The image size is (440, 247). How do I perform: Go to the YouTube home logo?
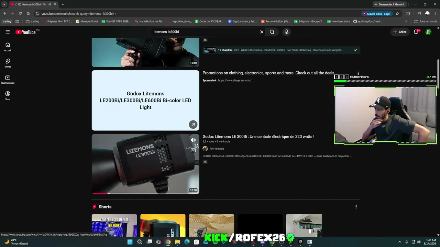pyautogui.click(x=26, y=32)
